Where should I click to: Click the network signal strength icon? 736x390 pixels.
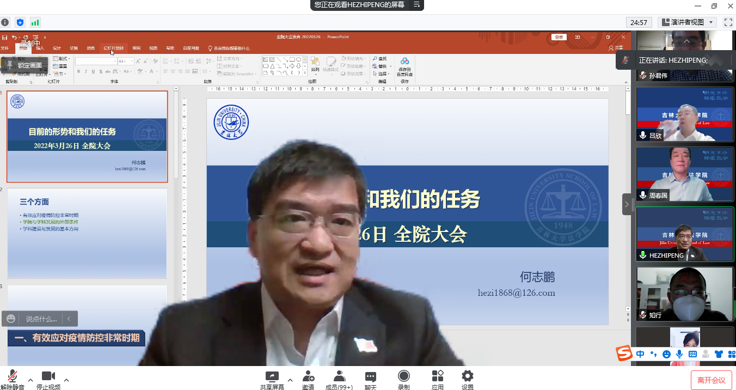35,22
